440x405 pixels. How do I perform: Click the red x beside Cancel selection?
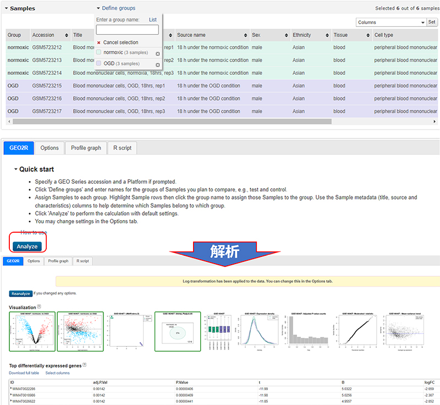[x=99, y=43]
